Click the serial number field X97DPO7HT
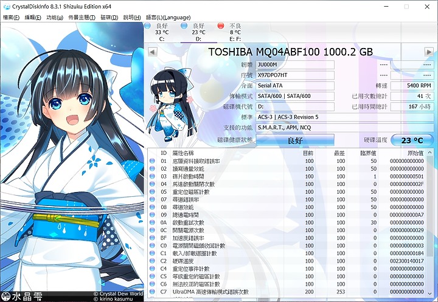Image resolution: width=438 pixels, height=302 pixels. (x=295, y=75)
